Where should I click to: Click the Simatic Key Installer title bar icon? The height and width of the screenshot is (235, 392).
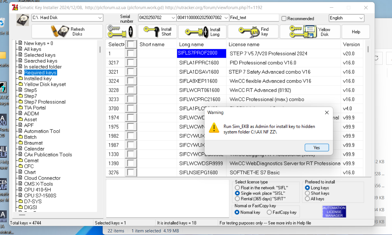(15, 7)
